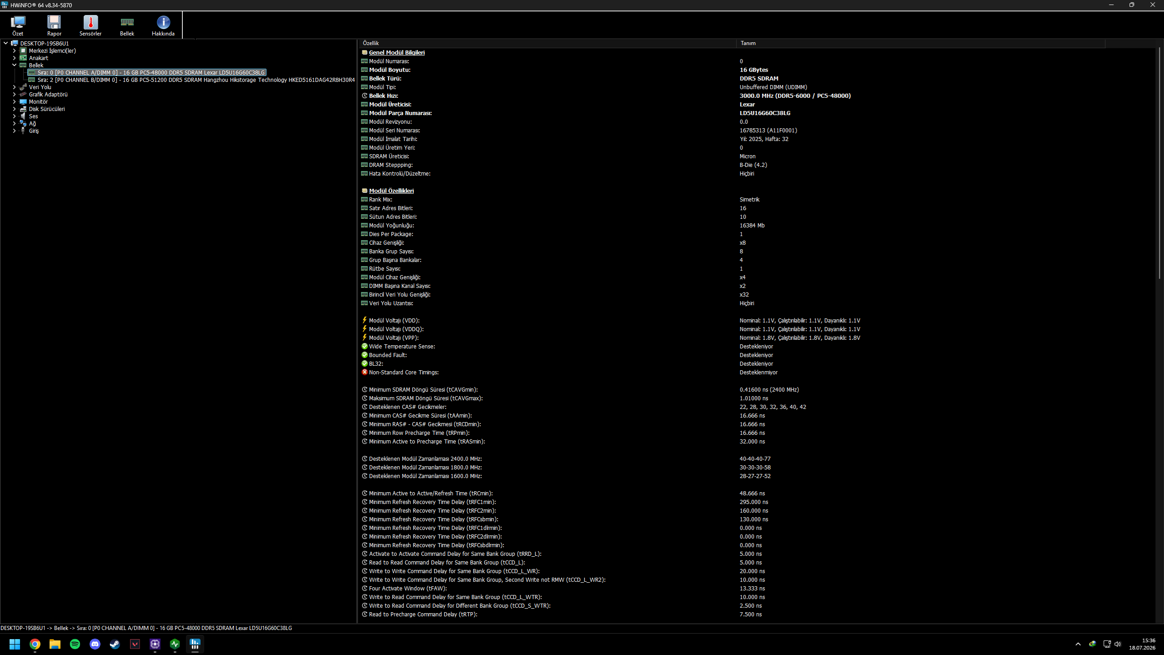
Task: Click the details pane vertical scrollbar
Action: (x=1160, y=164)
